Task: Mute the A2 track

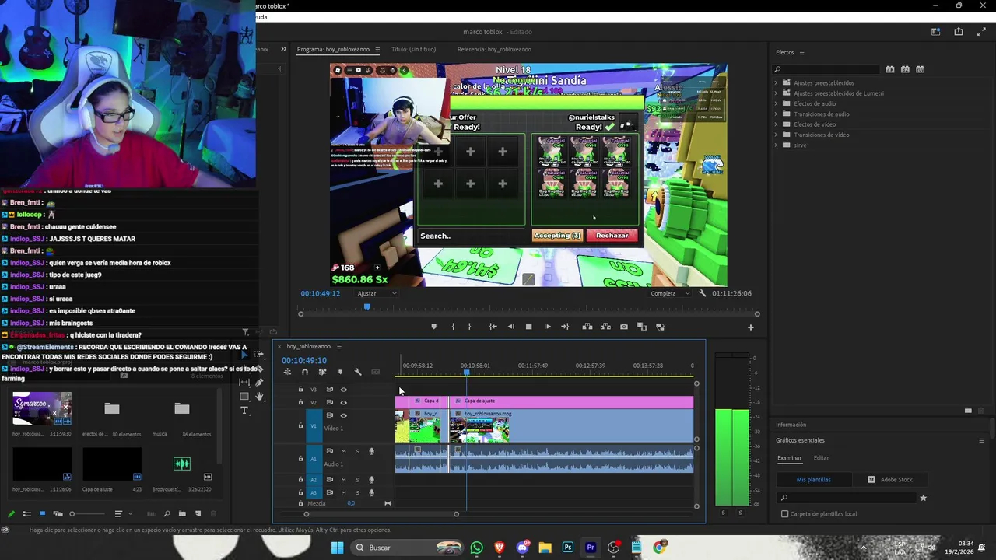Action: [x=343, y=480]
